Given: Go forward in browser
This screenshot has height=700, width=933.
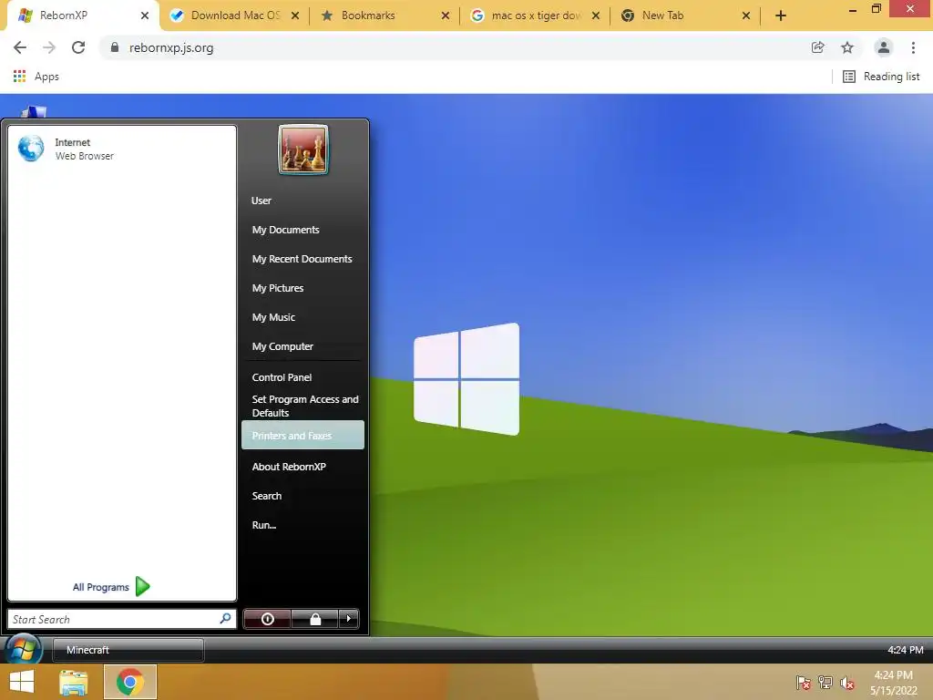Looking at the screenshot, I should click(49, 47).
